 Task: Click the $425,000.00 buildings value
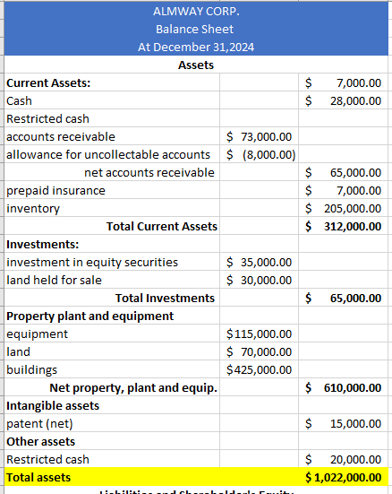coord(260,369)
